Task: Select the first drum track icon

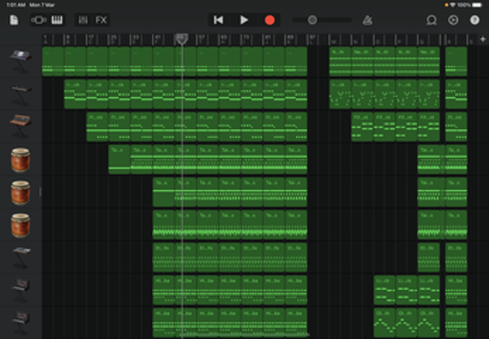Action: (20, 159)
